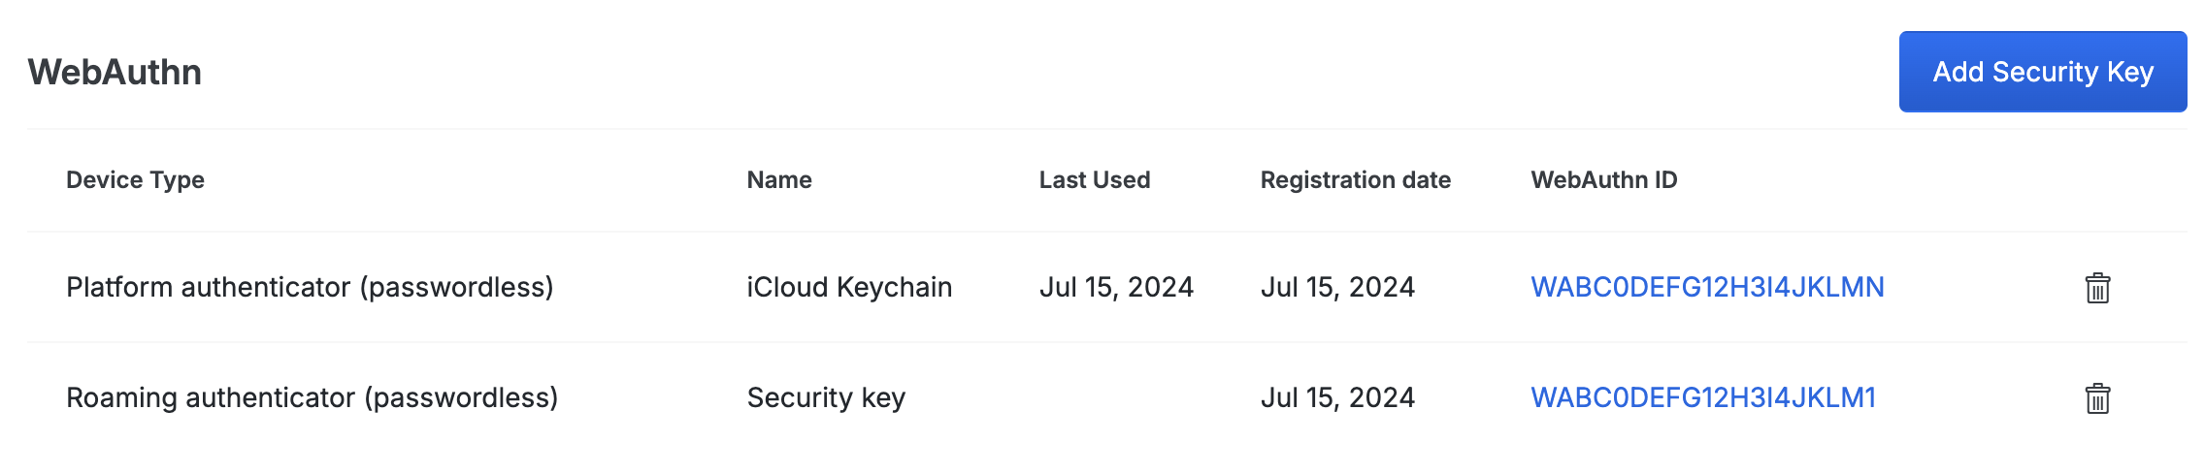This screenshot has width=2205, height=473.
Task: Delete the iCloud Keychain authenticator
Action: click(2097, 288)
